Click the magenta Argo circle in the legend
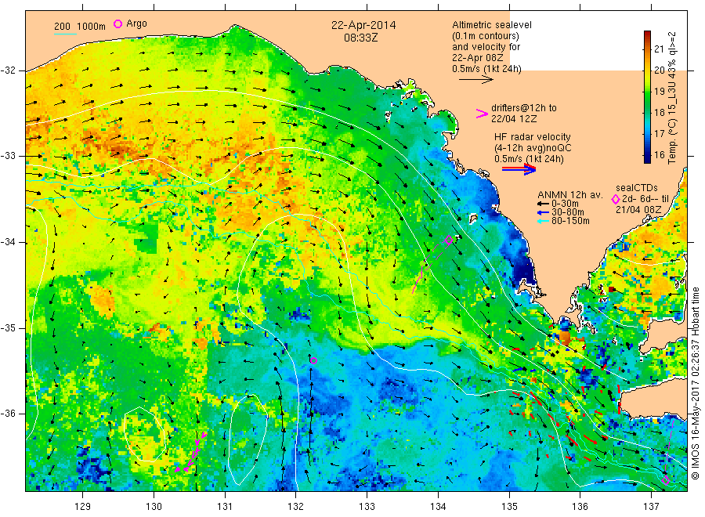 pyautogui.click(x=117, y=23)
